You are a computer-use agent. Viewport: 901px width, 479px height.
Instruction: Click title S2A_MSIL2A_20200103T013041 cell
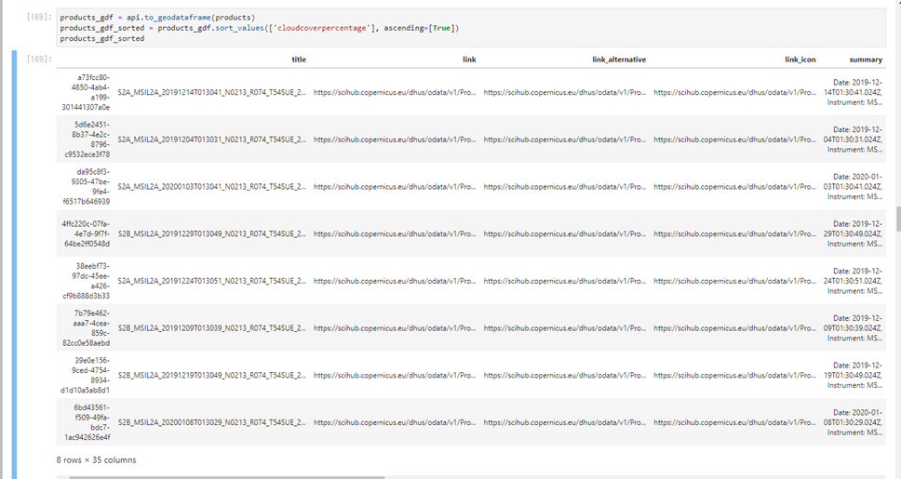pos(212,186)
